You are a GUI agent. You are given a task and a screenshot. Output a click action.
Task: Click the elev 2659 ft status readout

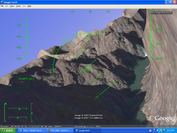pos(55,126)
